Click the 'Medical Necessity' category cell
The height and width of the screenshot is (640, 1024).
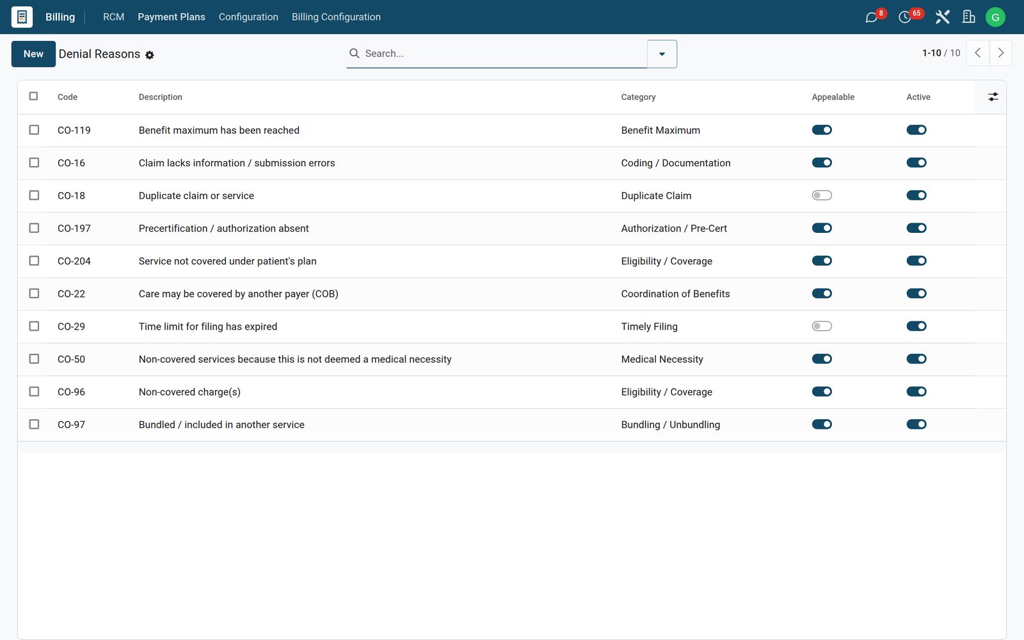coord(662,359)
